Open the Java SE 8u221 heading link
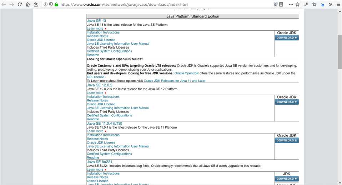Image resolution: width=342 pixels, height=185 pixels. pyautogui.click(x=100, y=162)
